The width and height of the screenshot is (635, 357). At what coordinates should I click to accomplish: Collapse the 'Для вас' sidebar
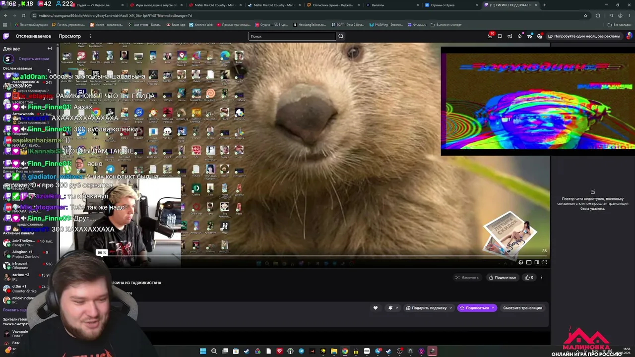(50, 49)
